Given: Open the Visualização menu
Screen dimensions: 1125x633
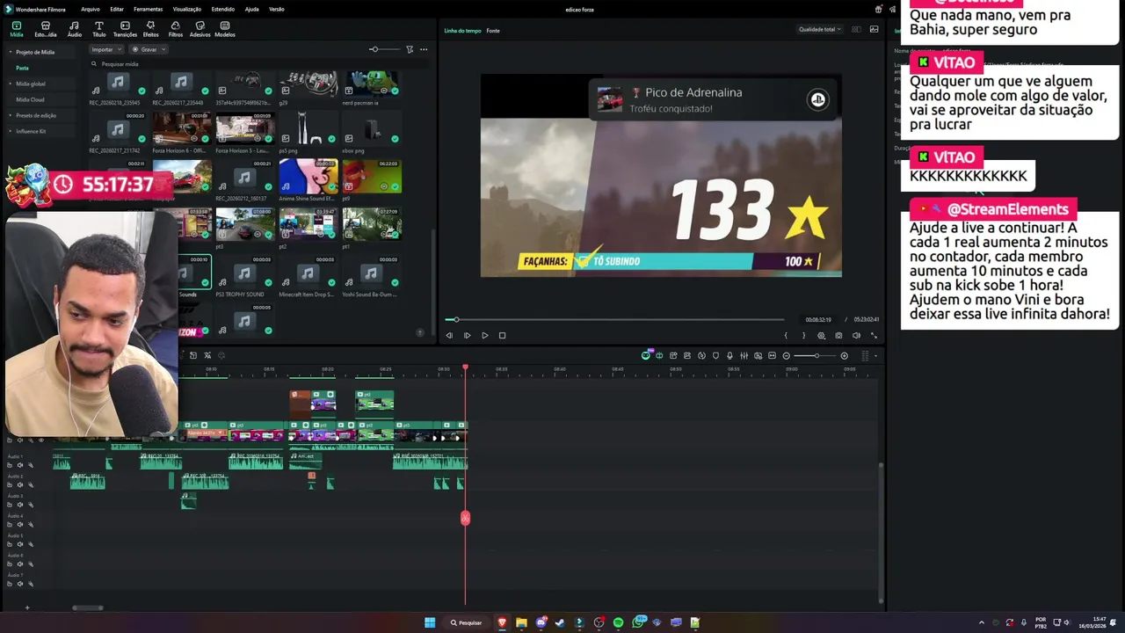Looking at the screenshot, I should [186, 9].
